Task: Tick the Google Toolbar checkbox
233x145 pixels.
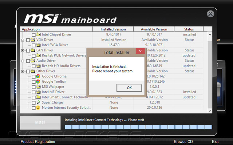Action: coord(33,82)
